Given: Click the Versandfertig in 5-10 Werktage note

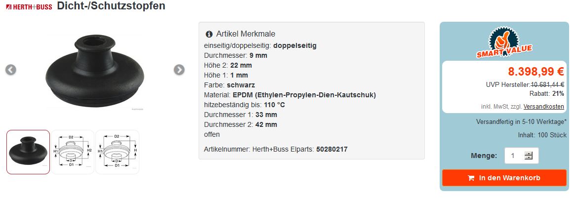Looking at the screenshot, I should point(521,121).
